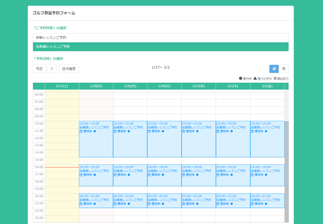Select 体験レッスンご予約 reservation type
The image size is (323, 224).
(x=161, y=38)
